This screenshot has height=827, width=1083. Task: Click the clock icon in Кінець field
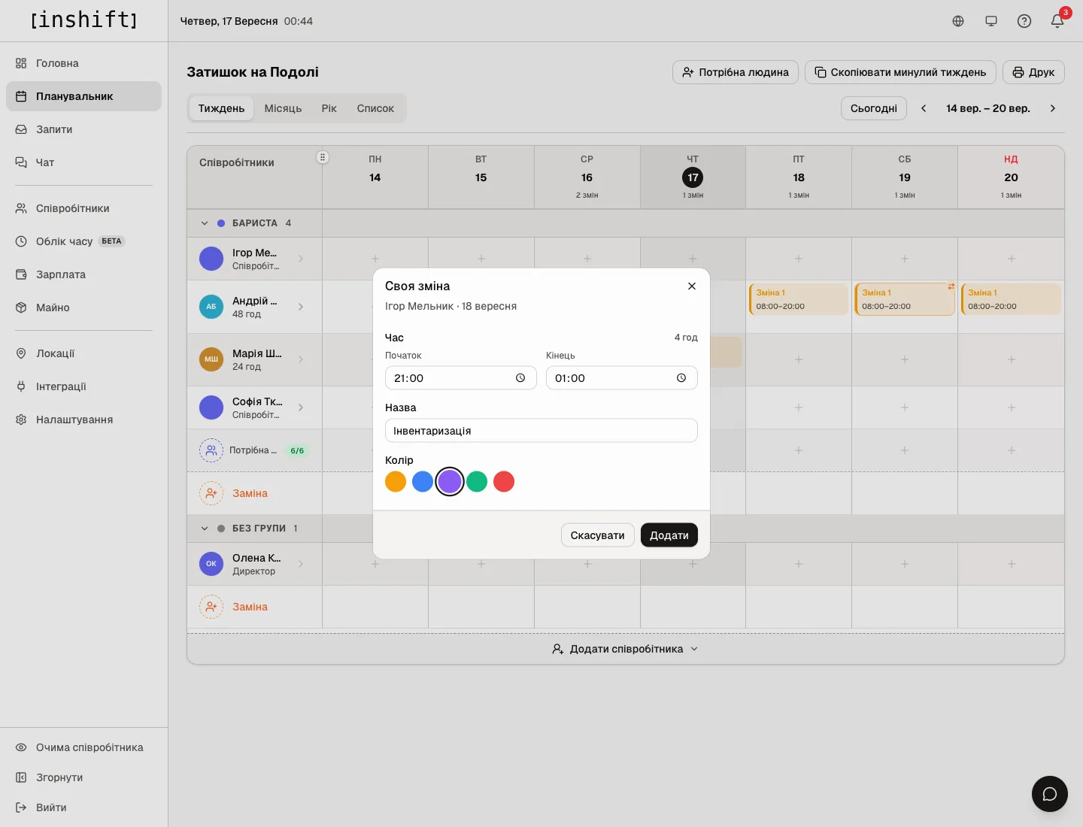(681, 378)
